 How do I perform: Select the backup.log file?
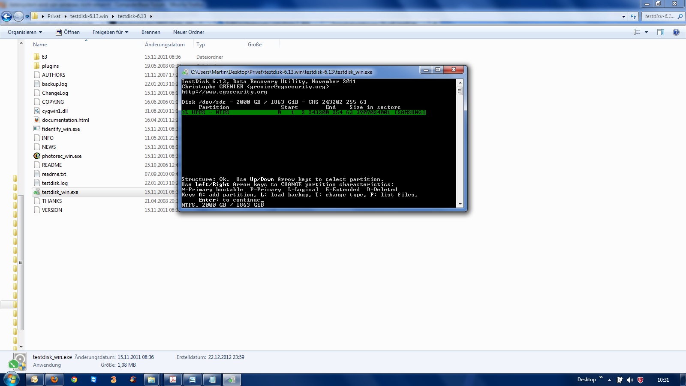click(x=54, y=84)
